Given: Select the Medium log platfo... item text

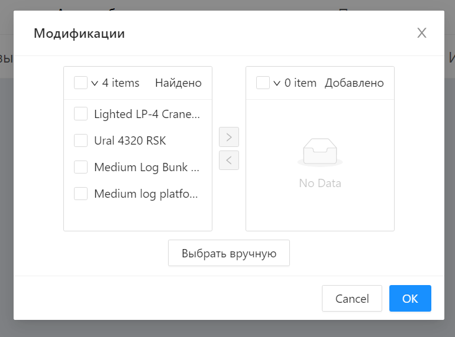Looking at the screenshot, I should (146, 194).
